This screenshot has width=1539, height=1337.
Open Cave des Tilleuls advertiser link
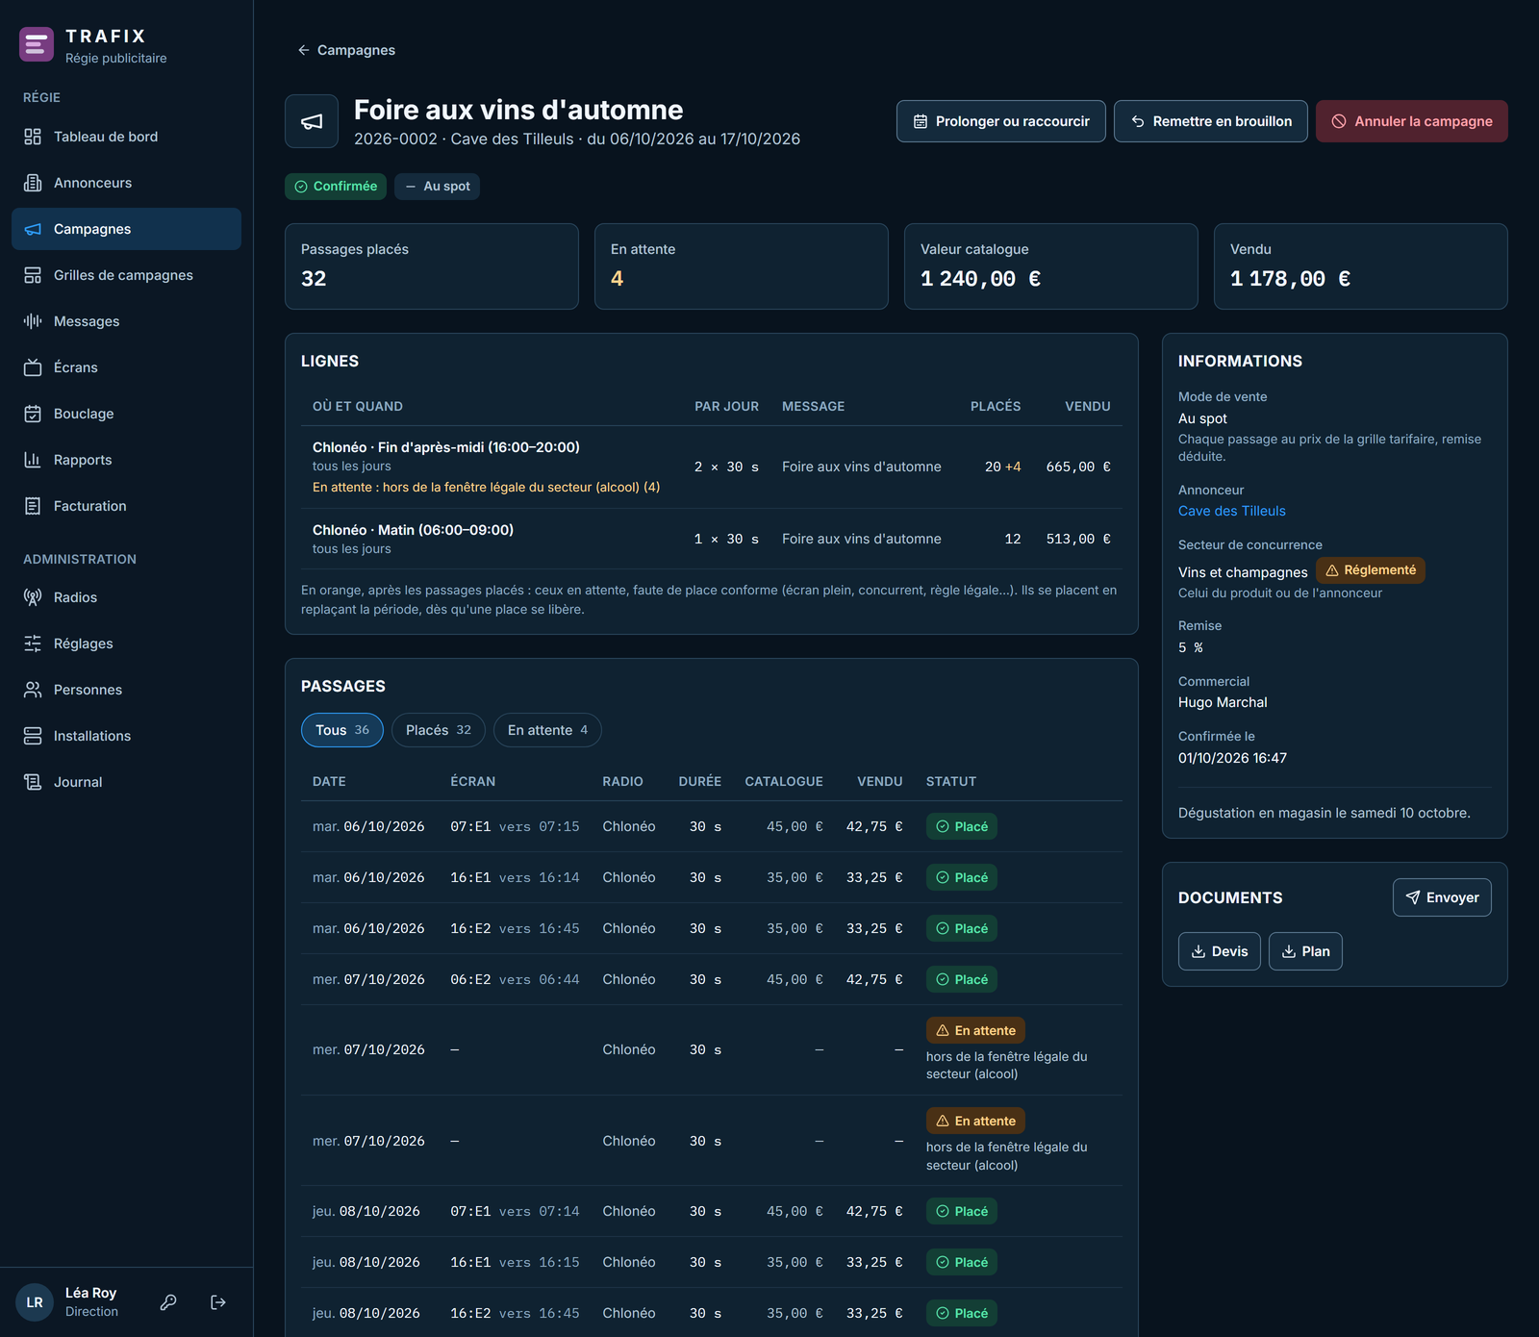[x=1232, y=511]
